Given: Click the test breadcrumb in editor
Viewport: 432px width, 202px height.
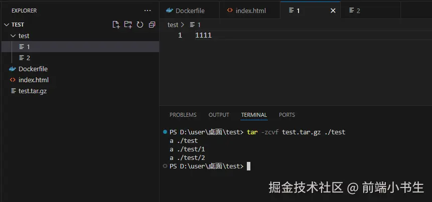Looking at the screenshot, I should 173,25.
